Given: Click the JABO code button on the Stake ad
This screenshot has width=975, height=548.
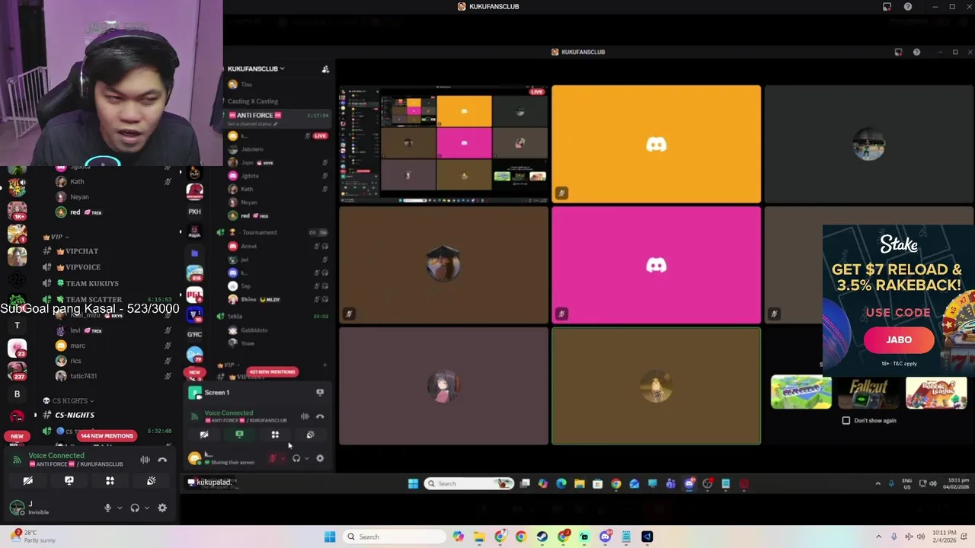Looking at the screenshot, I should pyautogui.click(x=899, y=340).
